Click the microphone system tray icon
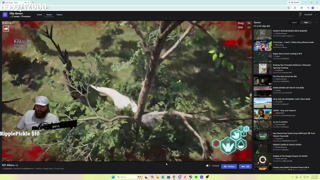The height and width of the screenshot is (180, 320). tap(300, 177)
